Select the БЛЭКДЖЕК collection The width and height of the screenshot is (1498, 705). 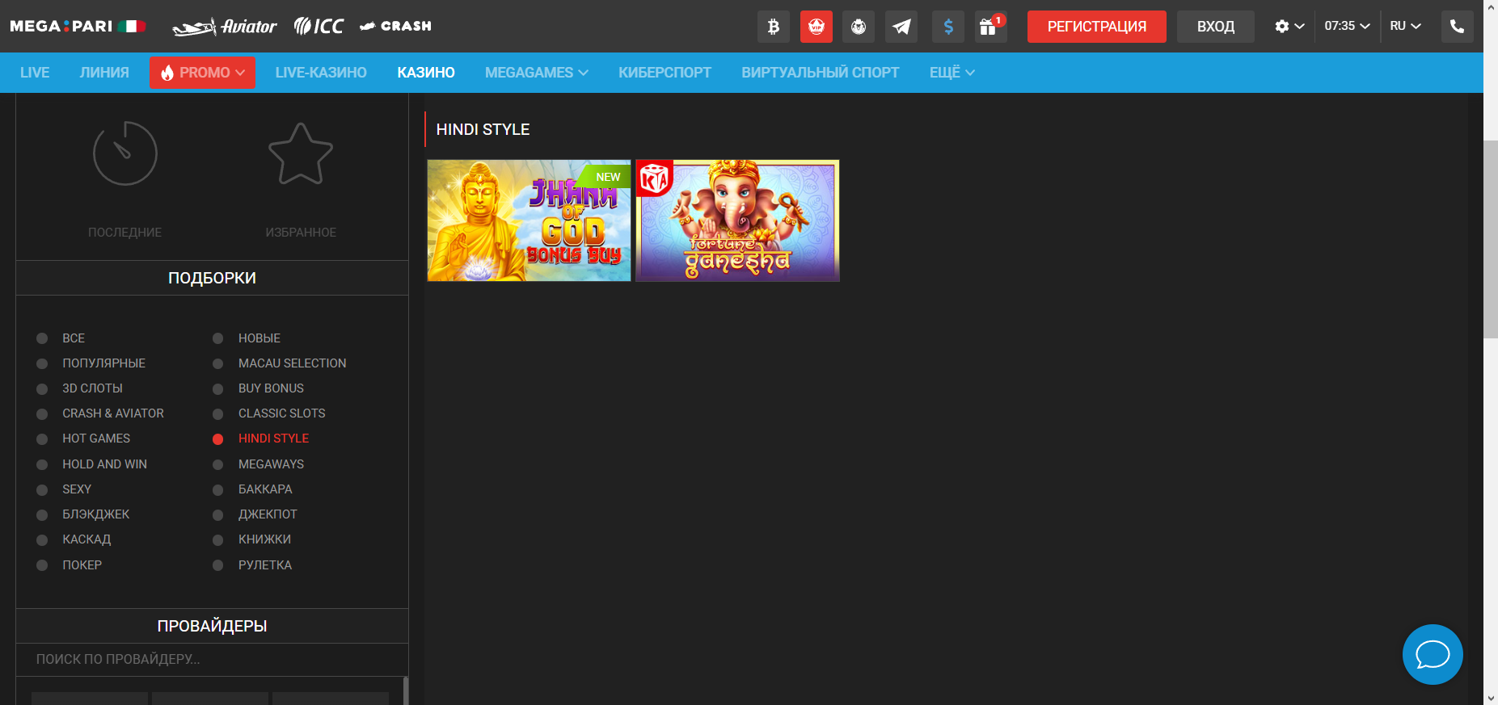click(95, 514)
